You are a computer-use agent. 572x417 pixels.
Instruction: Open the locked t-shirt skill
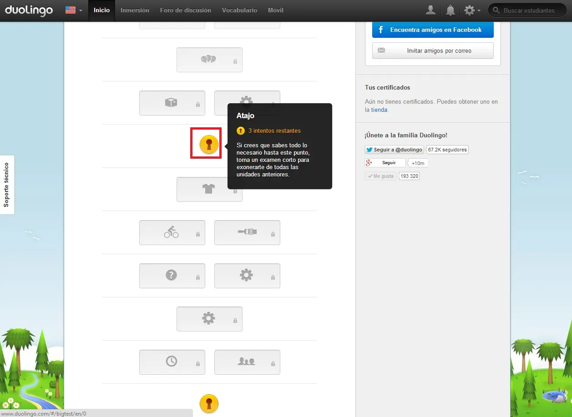pos(209,189)
